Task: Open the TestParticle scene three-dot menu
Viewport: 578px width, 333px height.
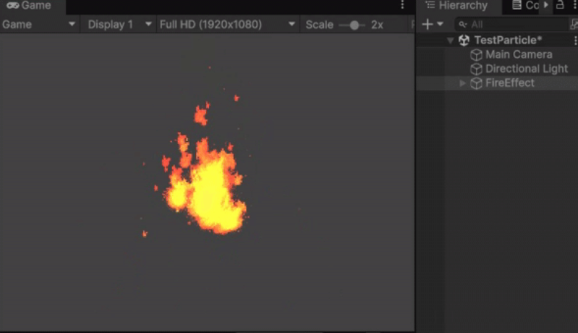Action: 574,41
